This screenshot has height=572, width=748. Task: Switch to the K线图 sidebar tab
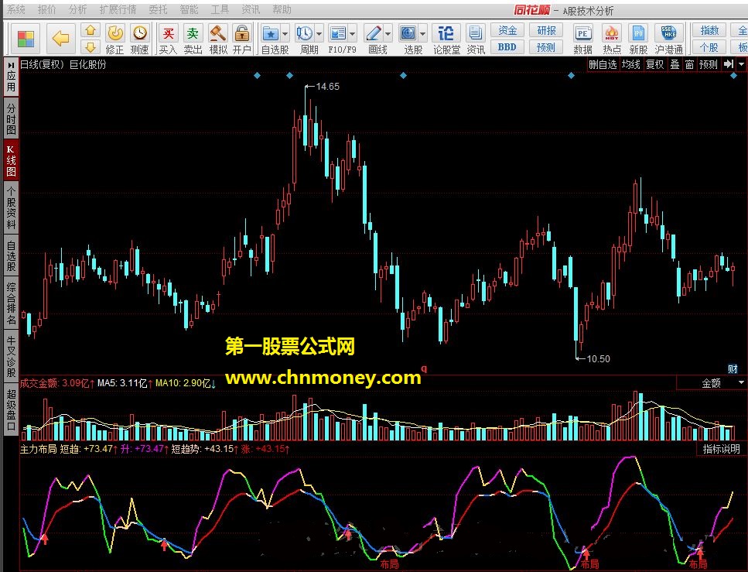pyautogui.click(x=11, y=160)
